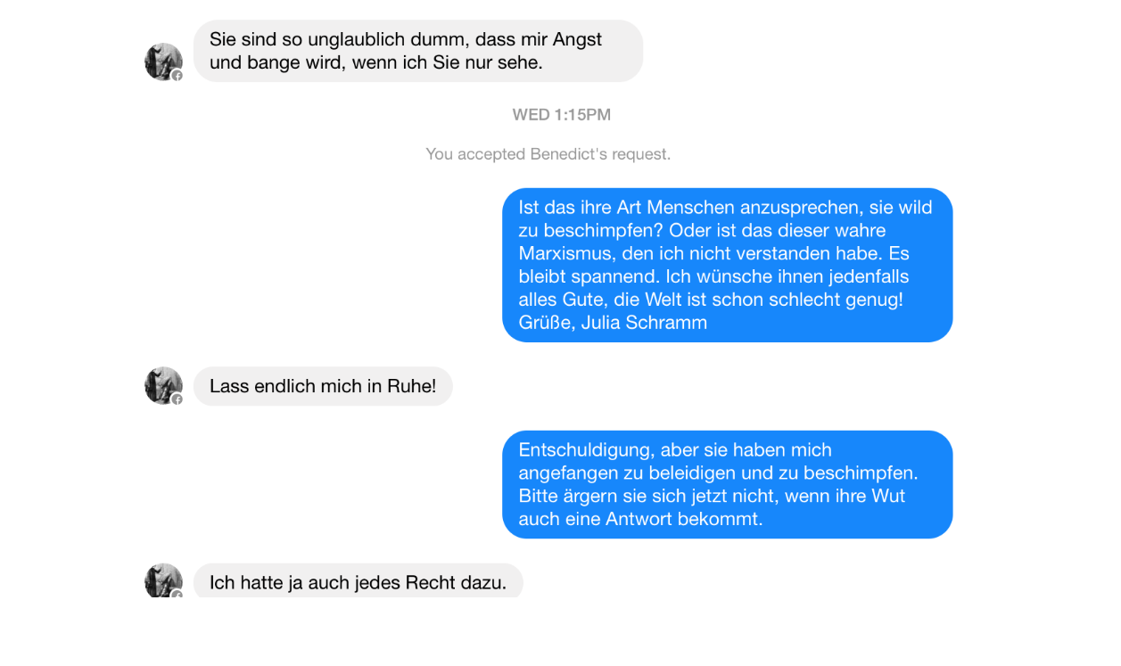Select the blue 'Entschuldigung, aber sie haben mich' message
The width and height of the screenshot is (1121, 666).
[x=728, y=484]
